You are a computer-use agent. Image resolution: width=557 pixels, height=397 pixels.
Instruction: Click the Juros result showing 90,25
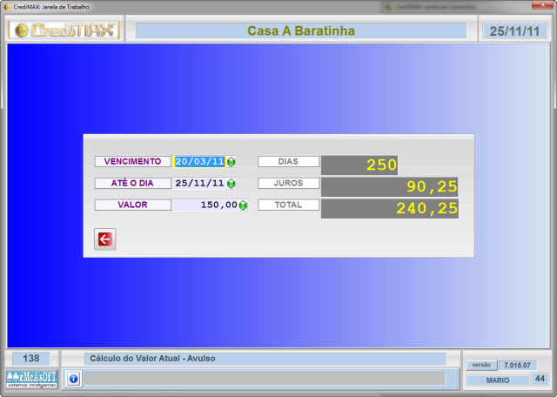coord(389,186)
